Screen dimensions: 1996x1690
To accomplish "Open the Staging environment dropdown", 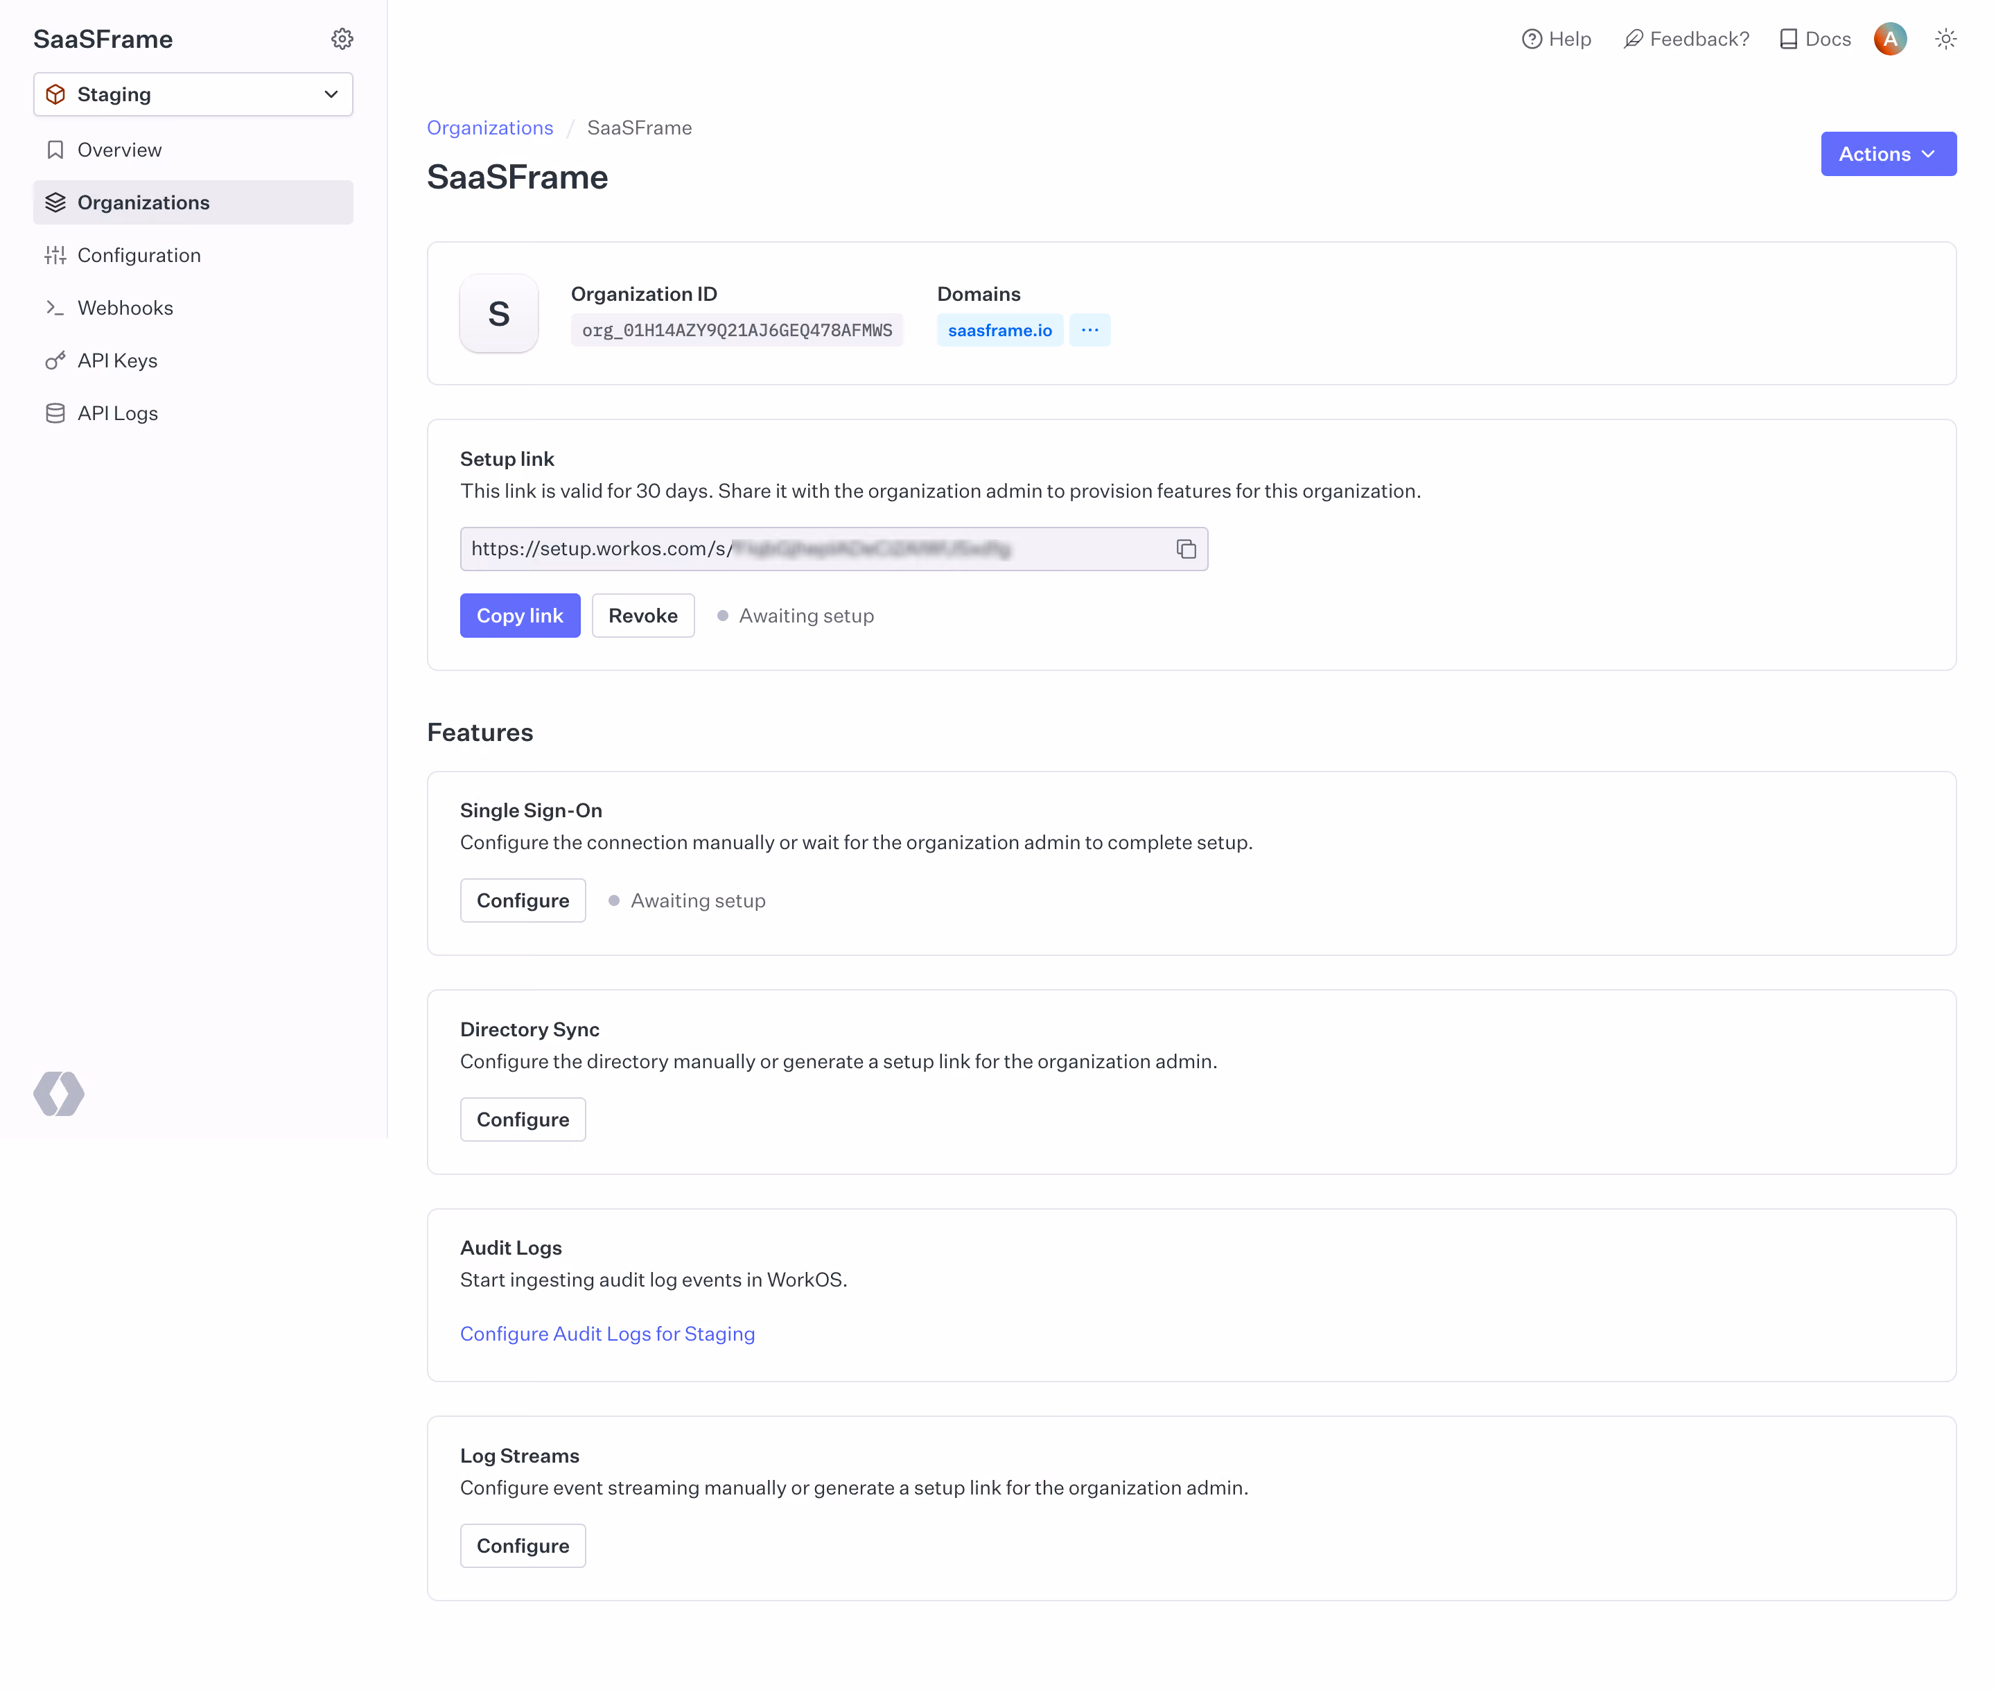I will pos(193,95).
